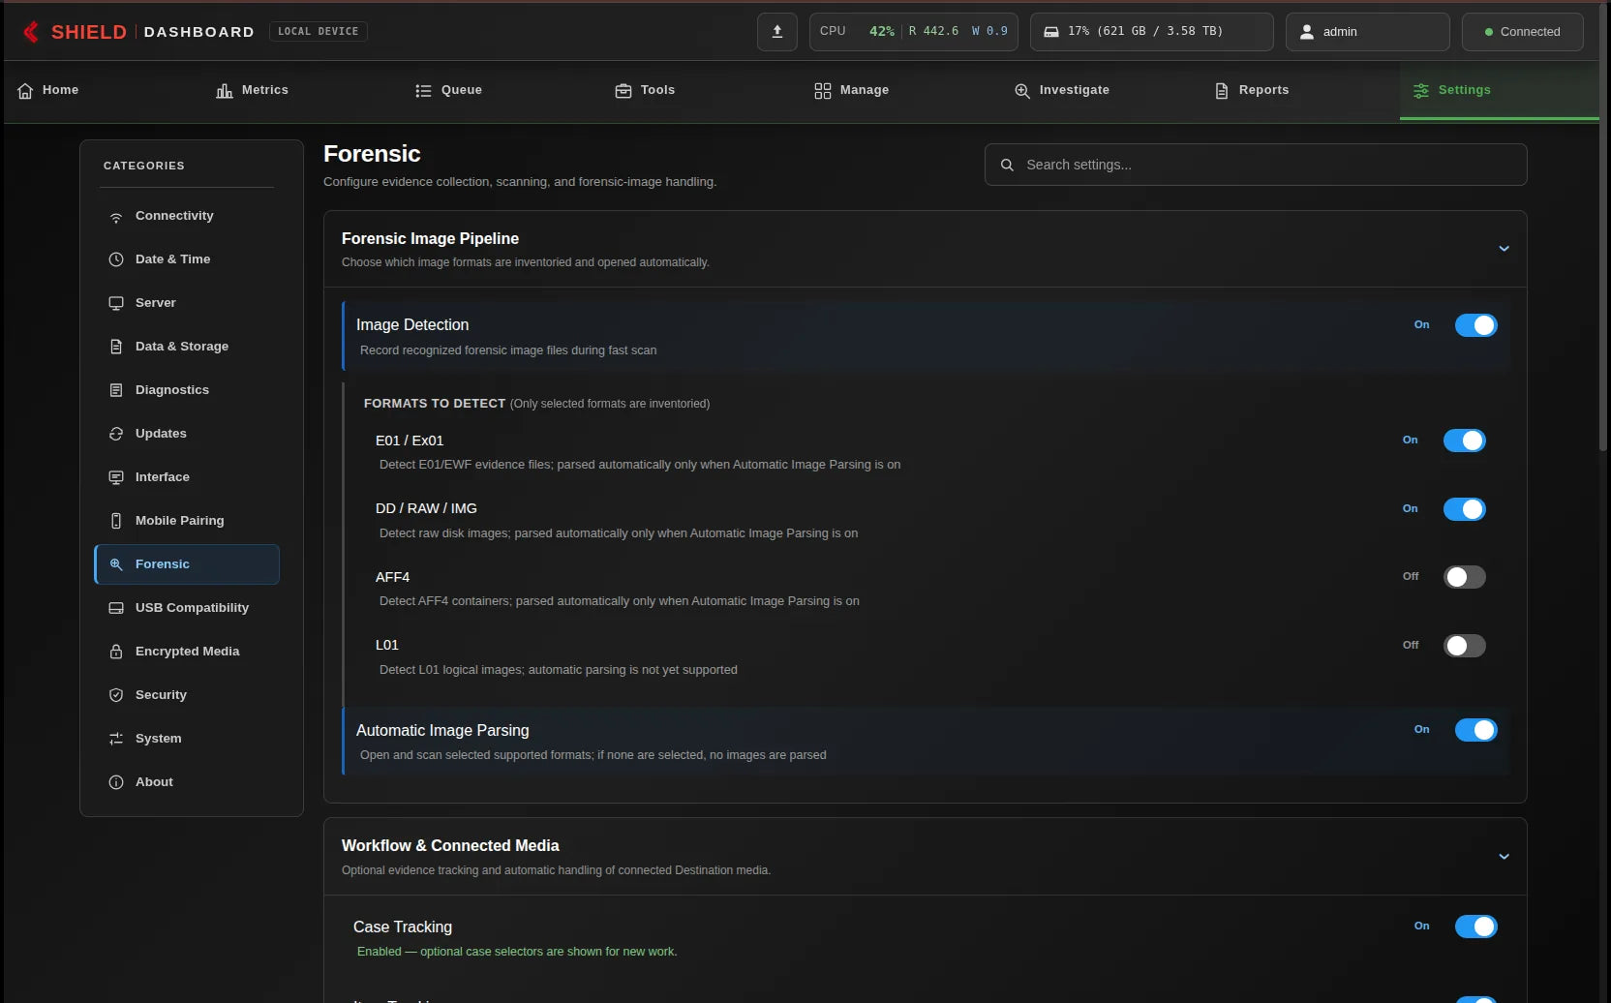Click the Encrypted Media lock icon
This screenshot has width=1611, height=1003.
[116, 652]
